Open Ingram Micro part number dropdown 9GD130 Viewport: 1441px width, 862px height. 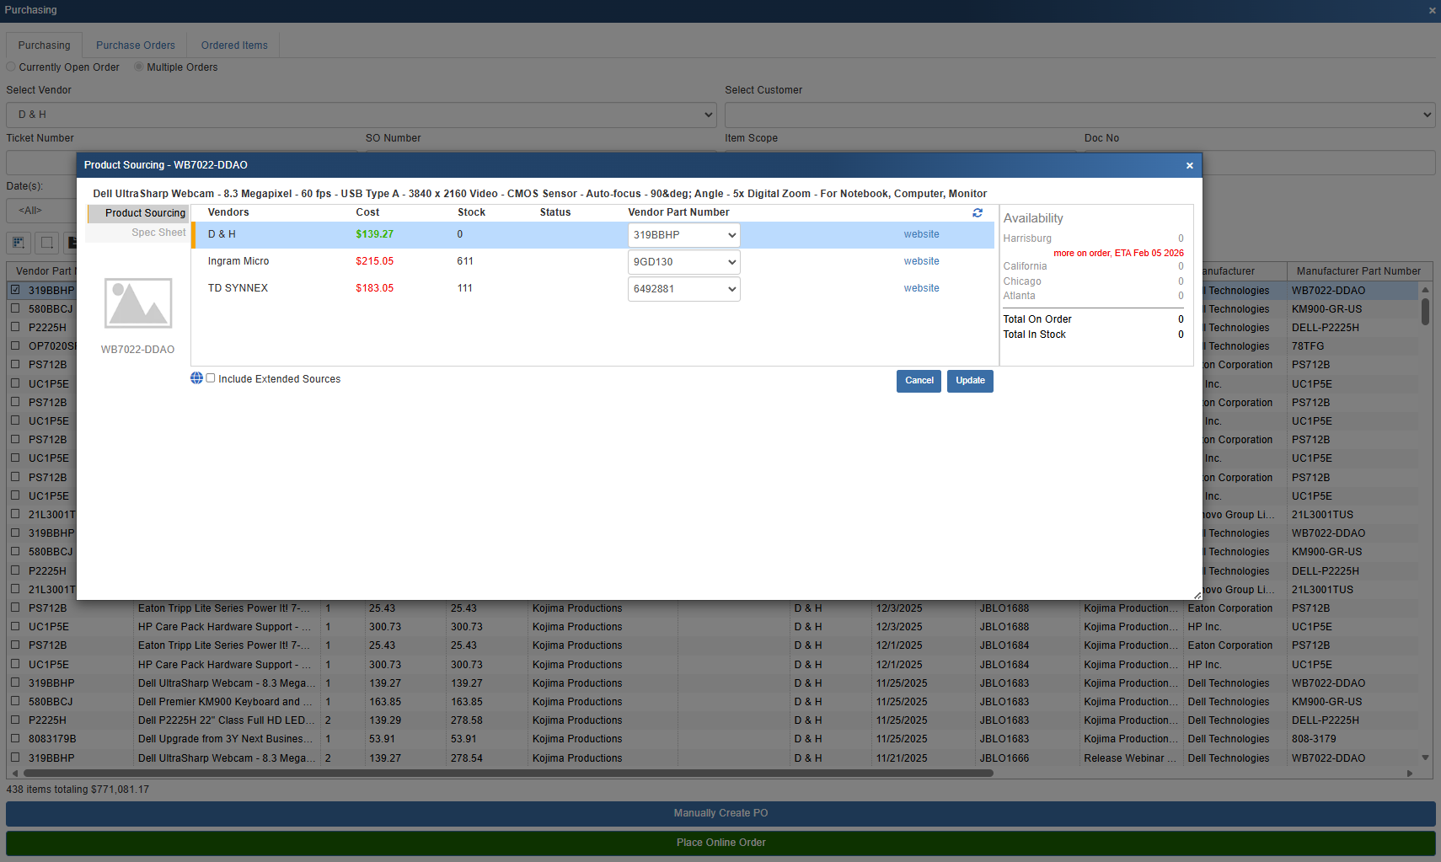point(683,262)
